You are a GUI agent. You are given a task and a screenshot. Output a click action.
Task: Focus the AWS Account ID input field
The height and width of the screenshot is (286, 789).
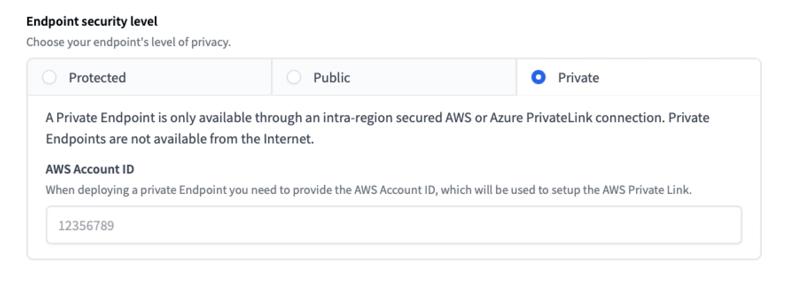[394, 225]
